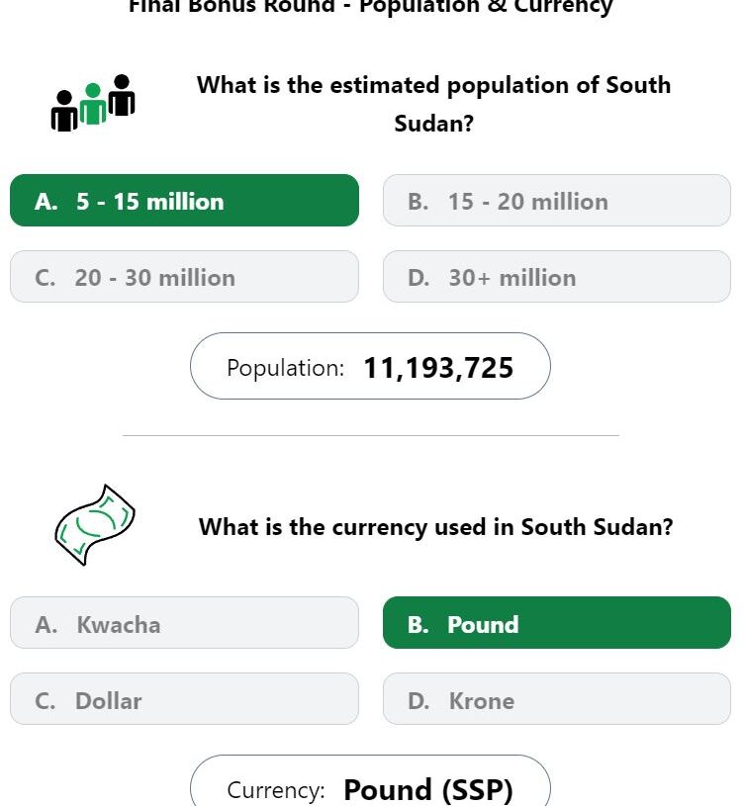Choose Kwacha as the currency answer
The width and height of the screenshot is (744, 806).
coord(185,623)
